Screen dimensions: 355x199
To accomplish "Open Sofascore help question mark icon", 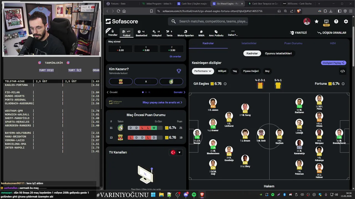I will [336, 21].
